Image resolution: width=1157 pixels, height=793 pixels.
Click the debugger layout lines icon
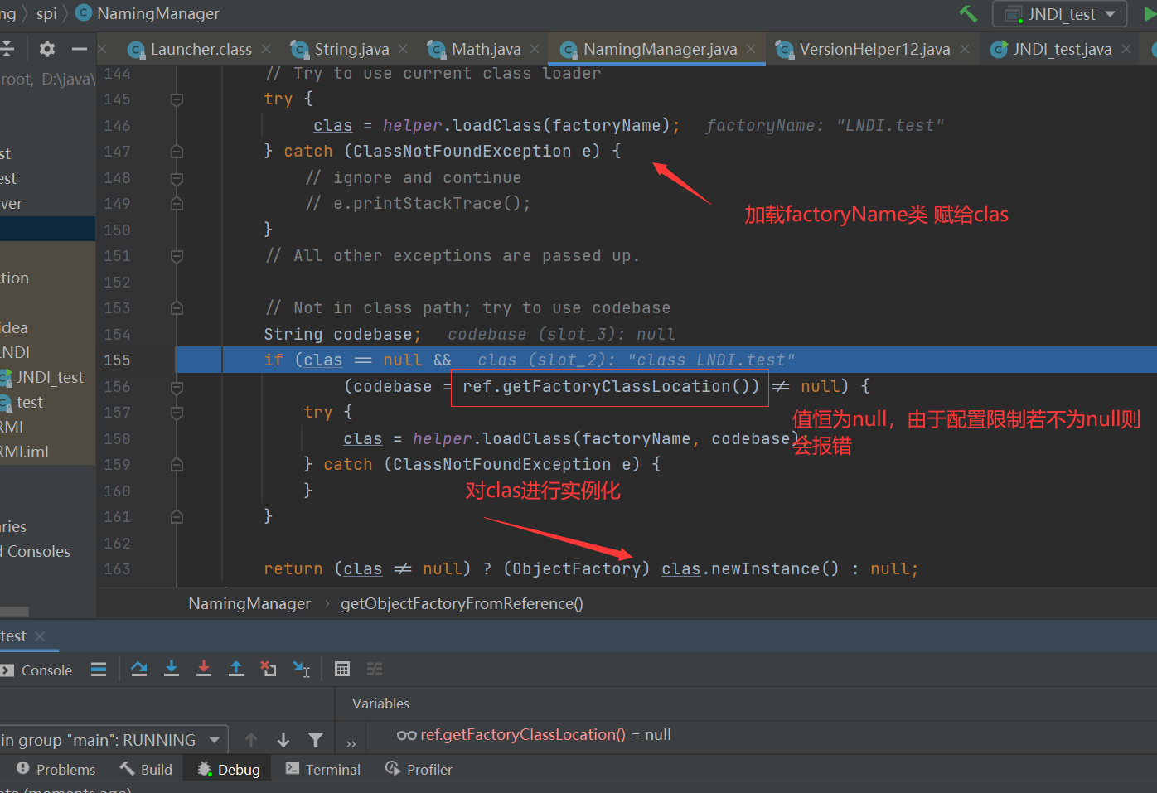[x=99, y=670]
